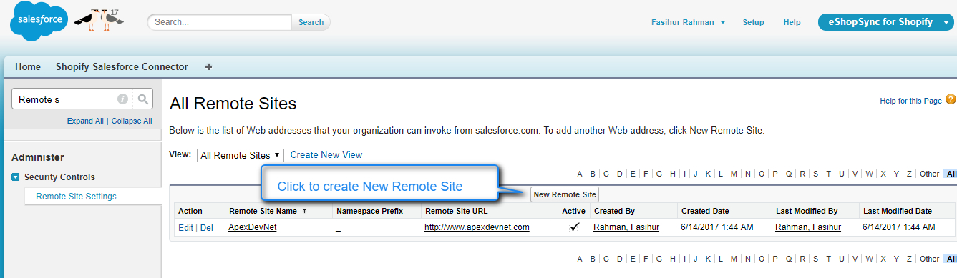Focus the sidebar quick find field
The width and height of the screenshot is (957, 278).
64,99
